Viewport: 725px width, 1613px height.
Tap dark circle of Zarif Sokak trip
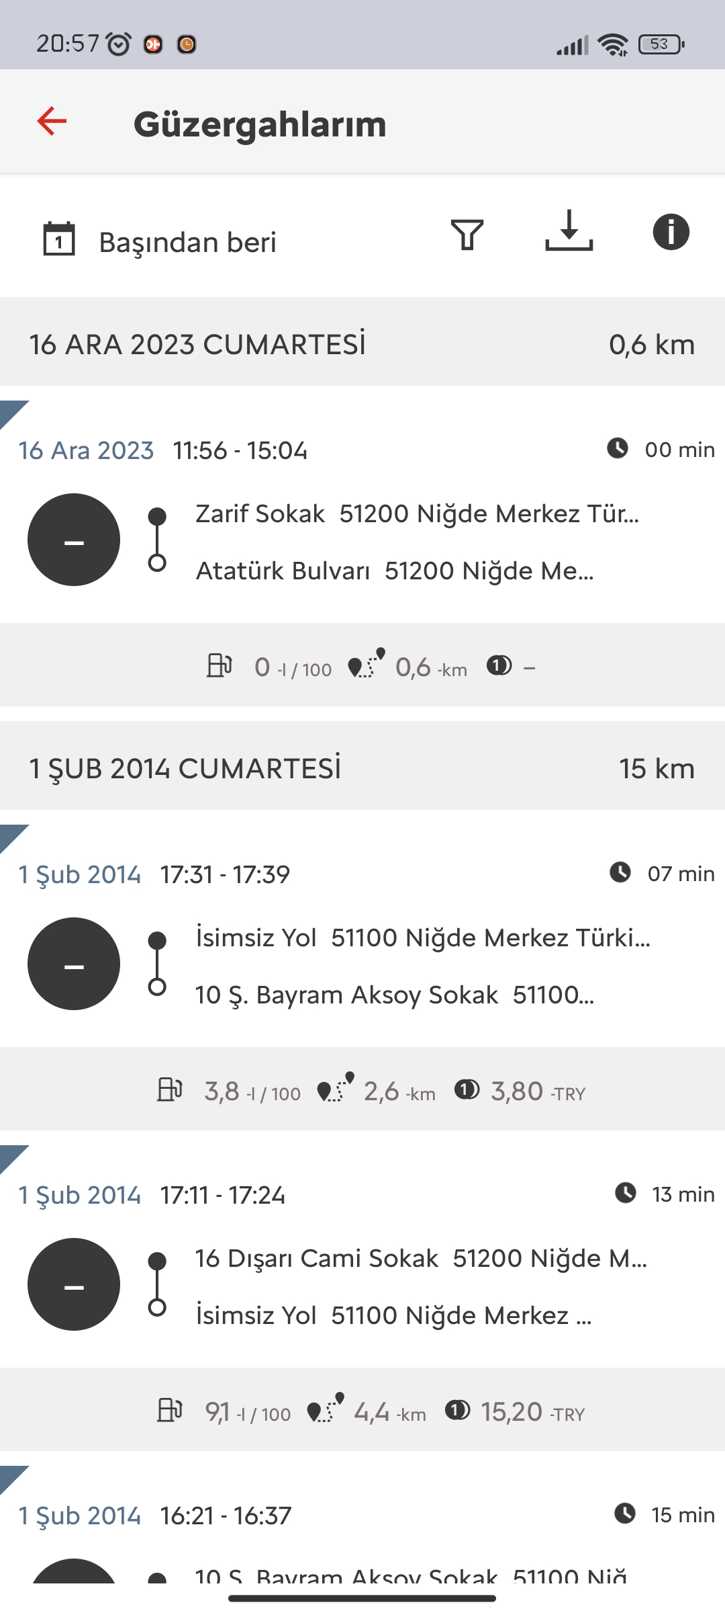click(74, 540)
